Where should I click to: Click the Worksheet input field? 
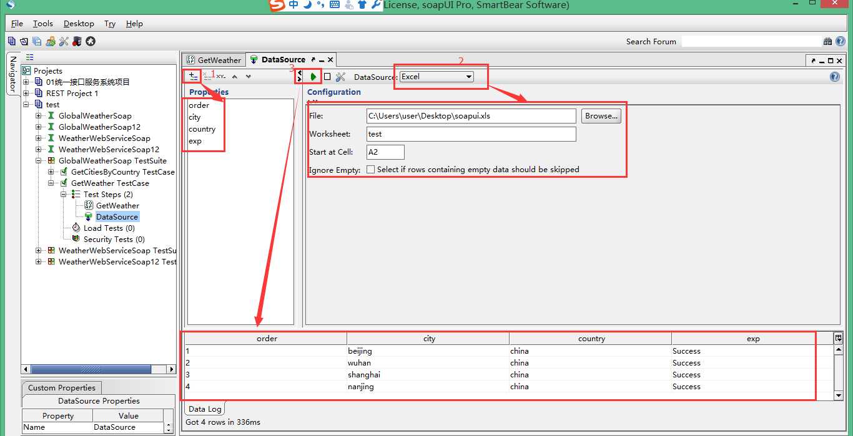pos(471,134)
